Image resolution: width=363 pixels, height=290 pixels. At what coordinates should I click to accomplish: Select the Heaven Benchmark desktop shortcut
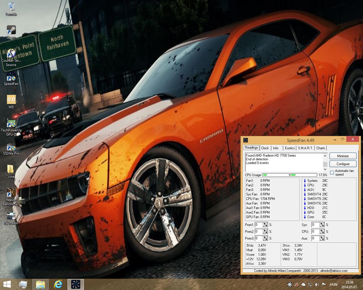click(11, 197)
